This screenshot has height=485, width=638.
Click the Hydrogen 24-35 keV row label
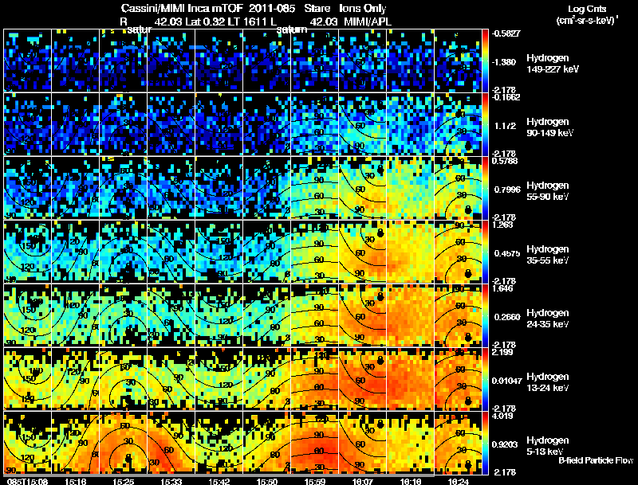coord(548,319)
